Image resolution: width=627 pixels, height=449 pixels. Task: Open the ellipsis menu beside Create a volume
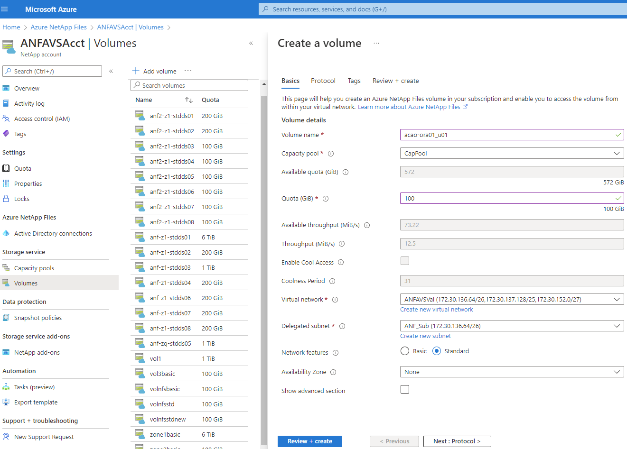(x=376, y=43)
